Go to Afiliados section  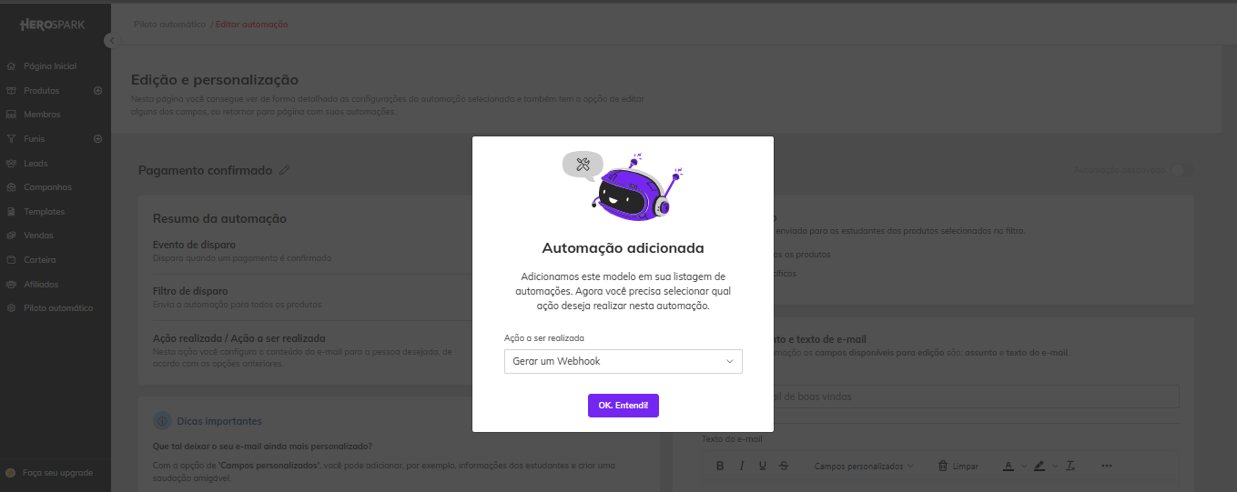[x=41, y=285]
